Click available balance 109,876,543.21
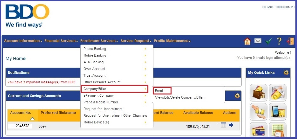This screenshot has height=139, width=297. [x=198, y=127]
